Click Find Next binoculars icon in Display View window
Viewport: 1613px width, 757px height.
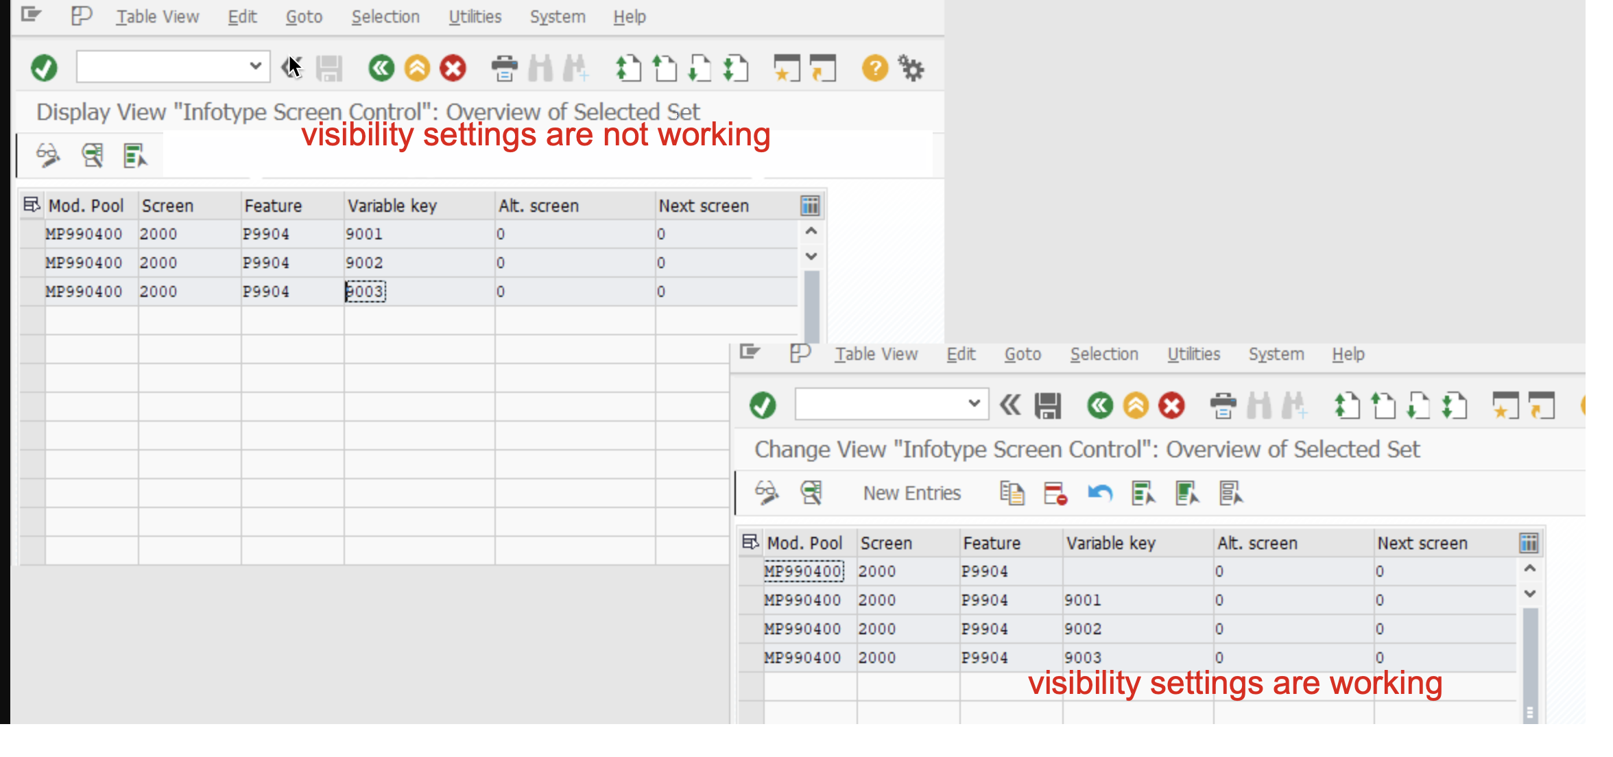pos(575,68)
